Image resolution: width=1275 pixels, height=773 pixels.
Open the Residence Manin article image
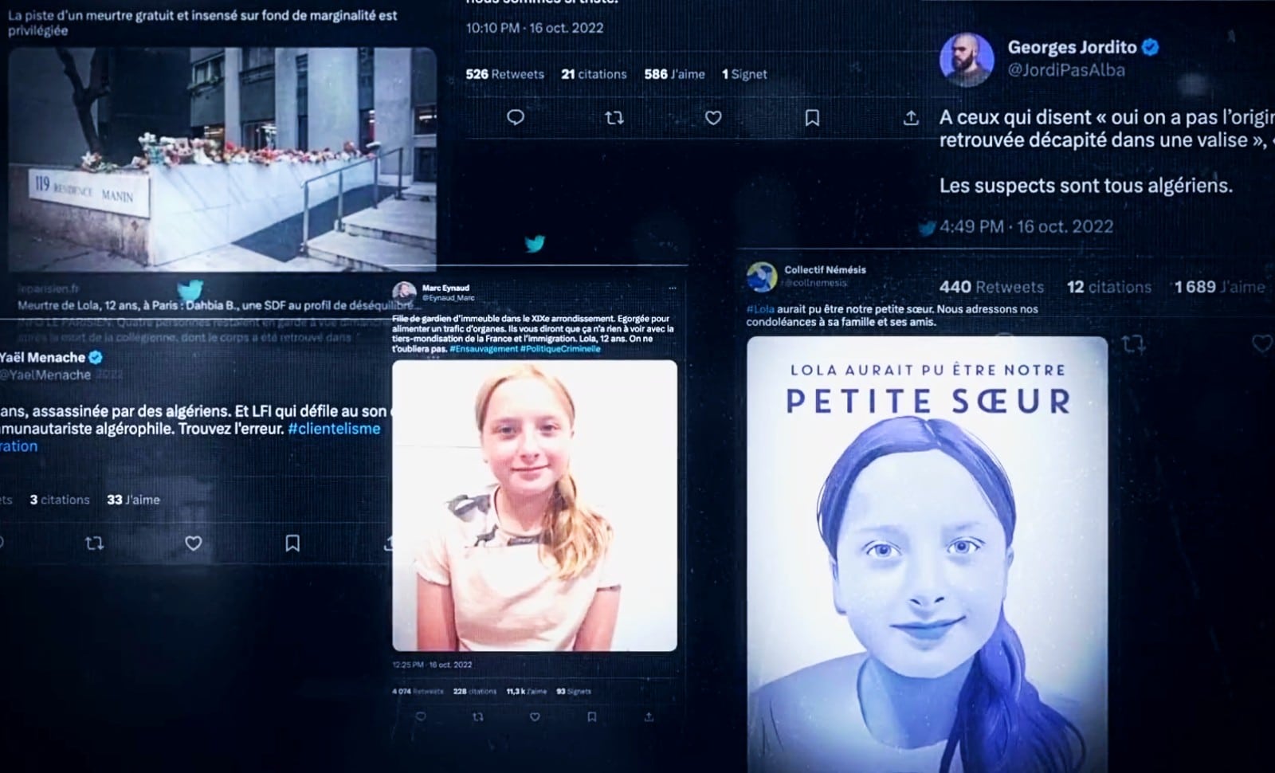(222, 159)
